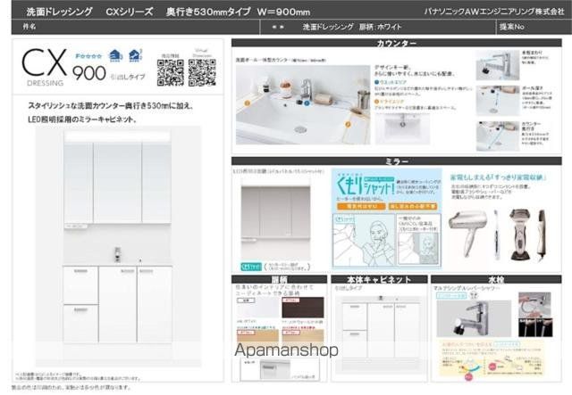The width and height of the screenshot is (572, 395).
Task: Click the 製品の色は印刷のため footer note
Action: [x=71, y=387]
